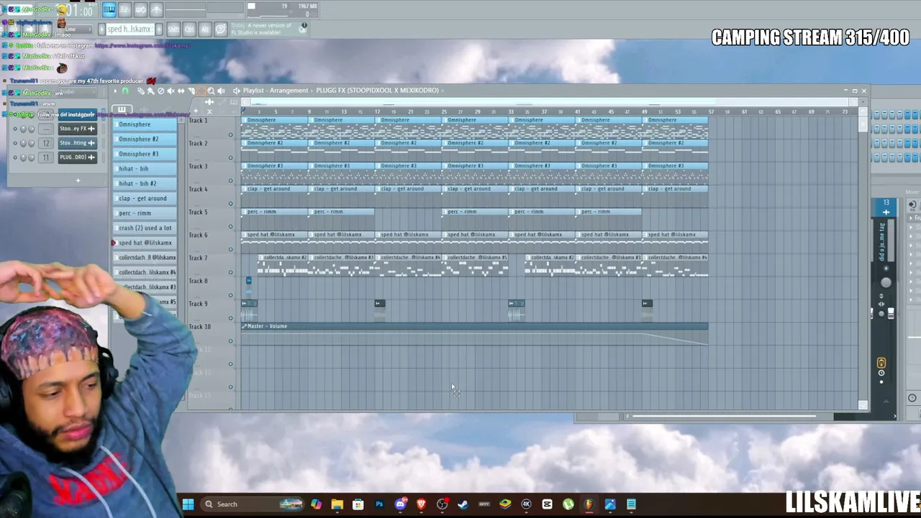Image resolution: width=921 pixels, height=518 pixels.
Task: Mute Track 2 using its green switch
Action: pyautogui.click(x=231, y=158)
